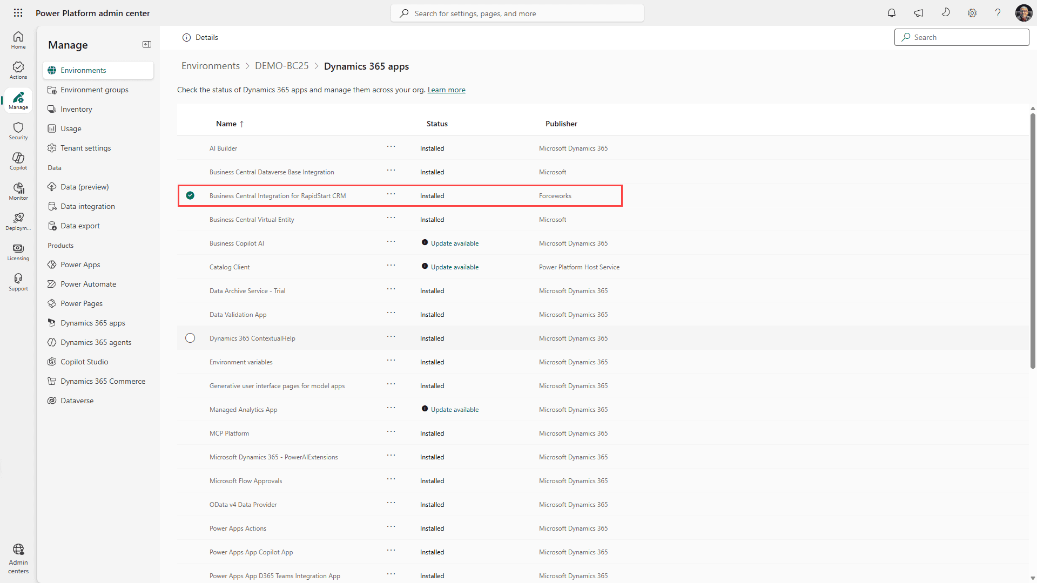The image size is (1037, 583).
Task: Open Dataverse menu item
Action: click(98, 401)
